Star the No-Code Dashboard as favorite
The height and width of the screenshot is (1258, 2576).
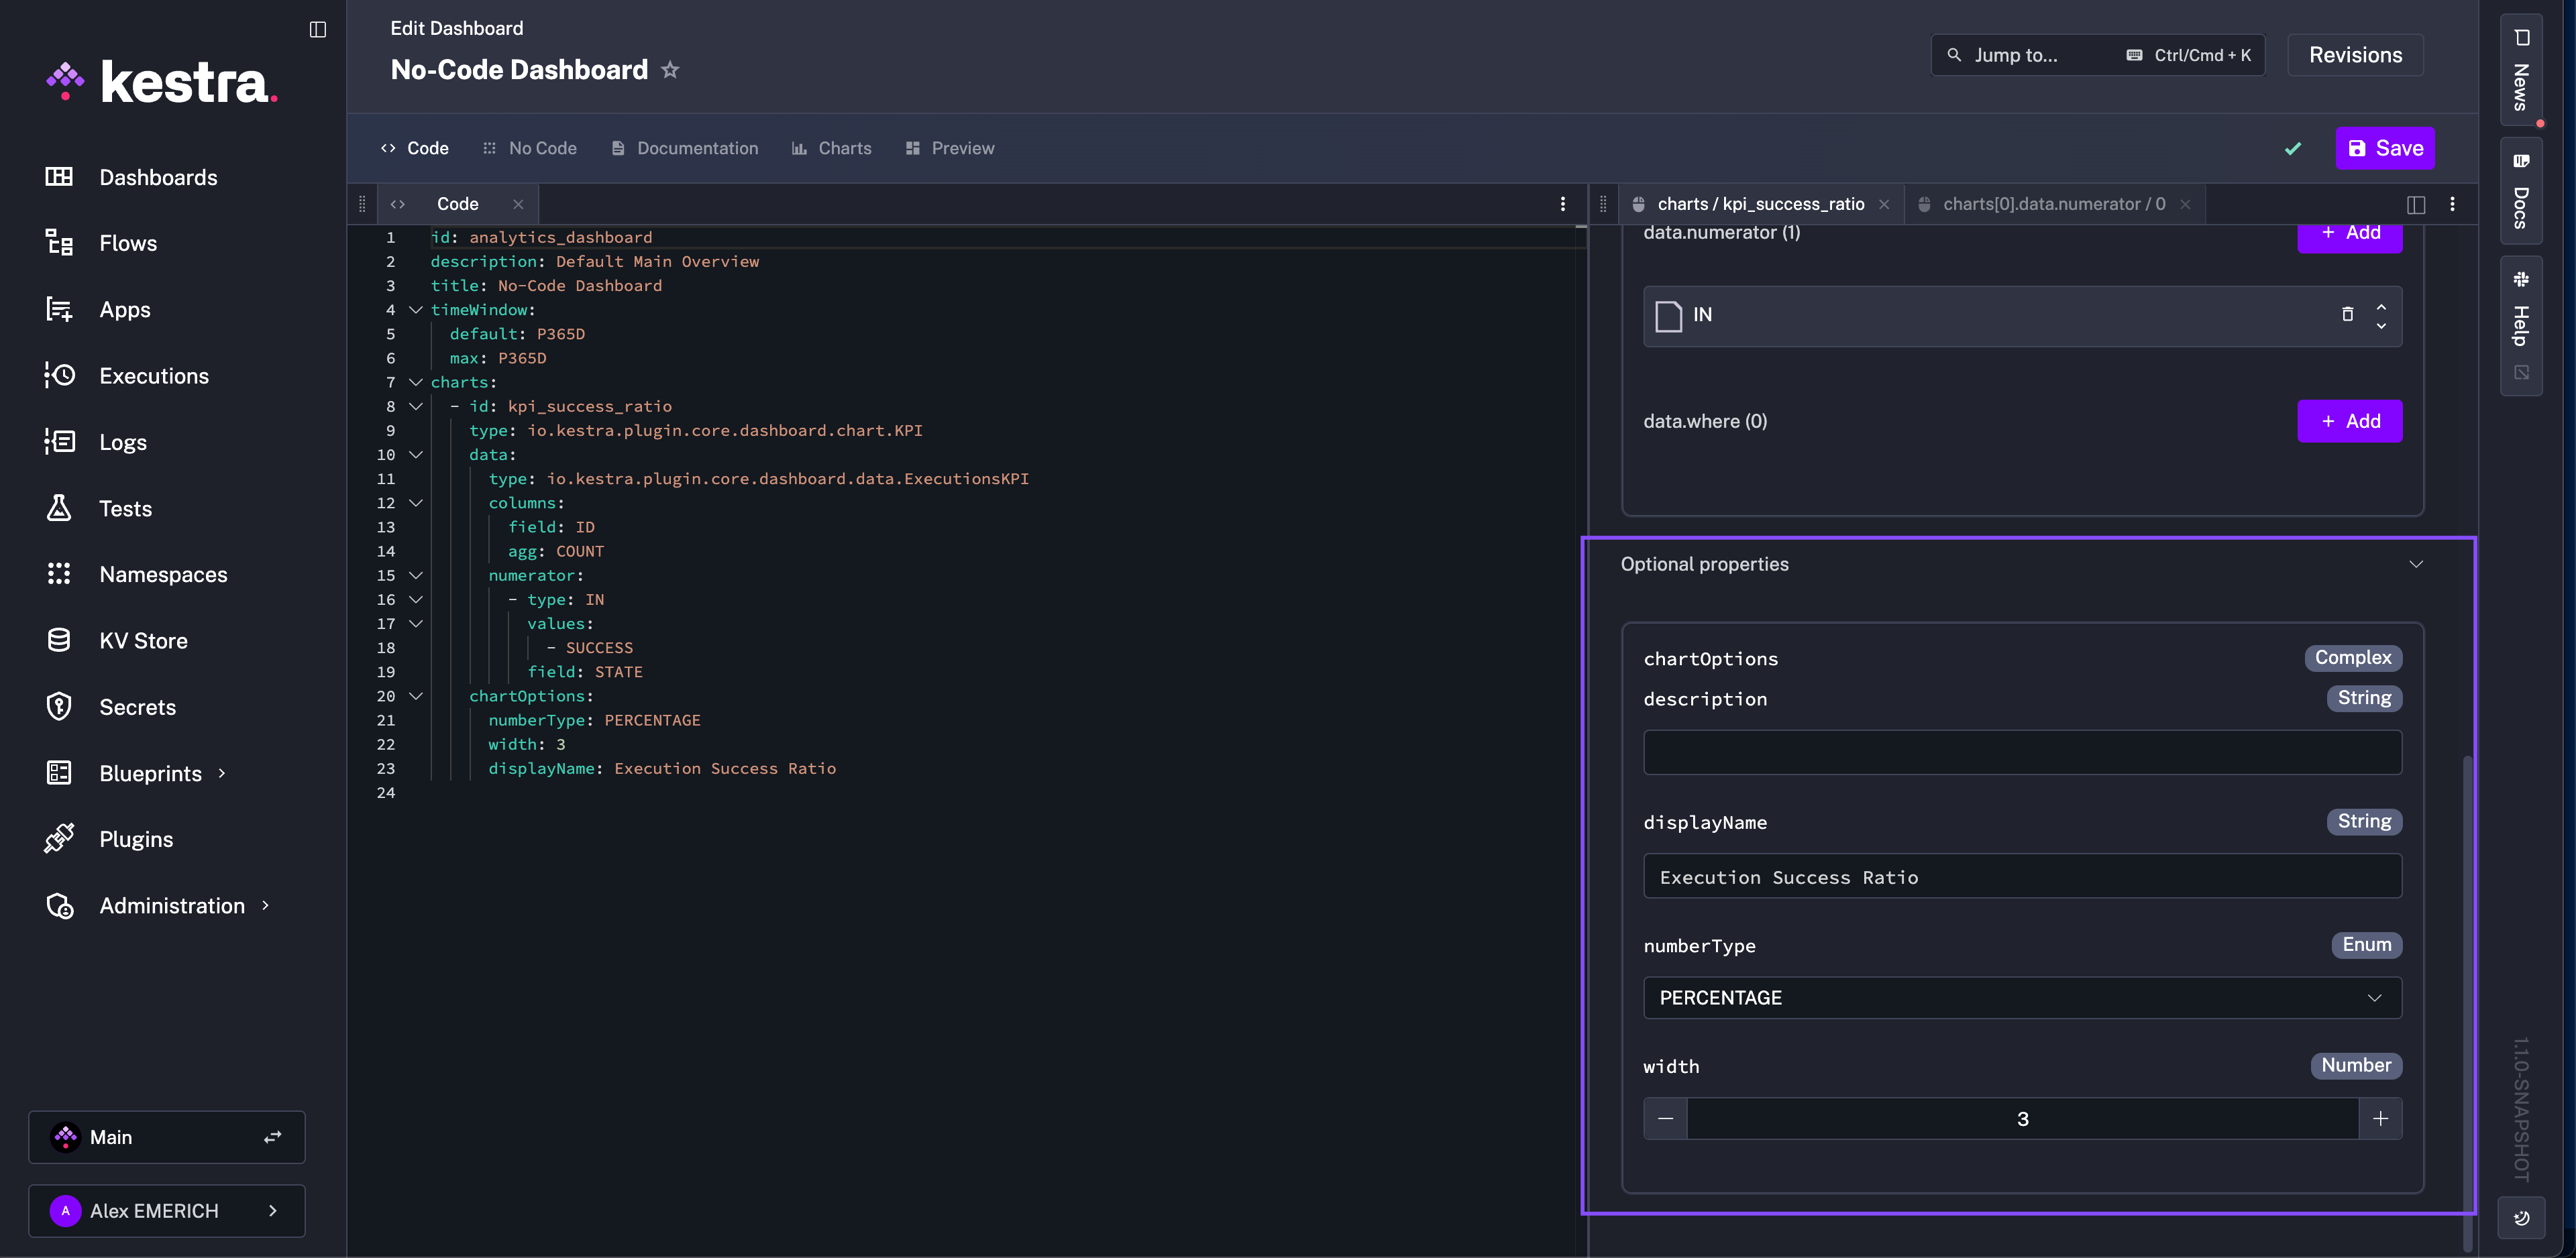[670, 70]
